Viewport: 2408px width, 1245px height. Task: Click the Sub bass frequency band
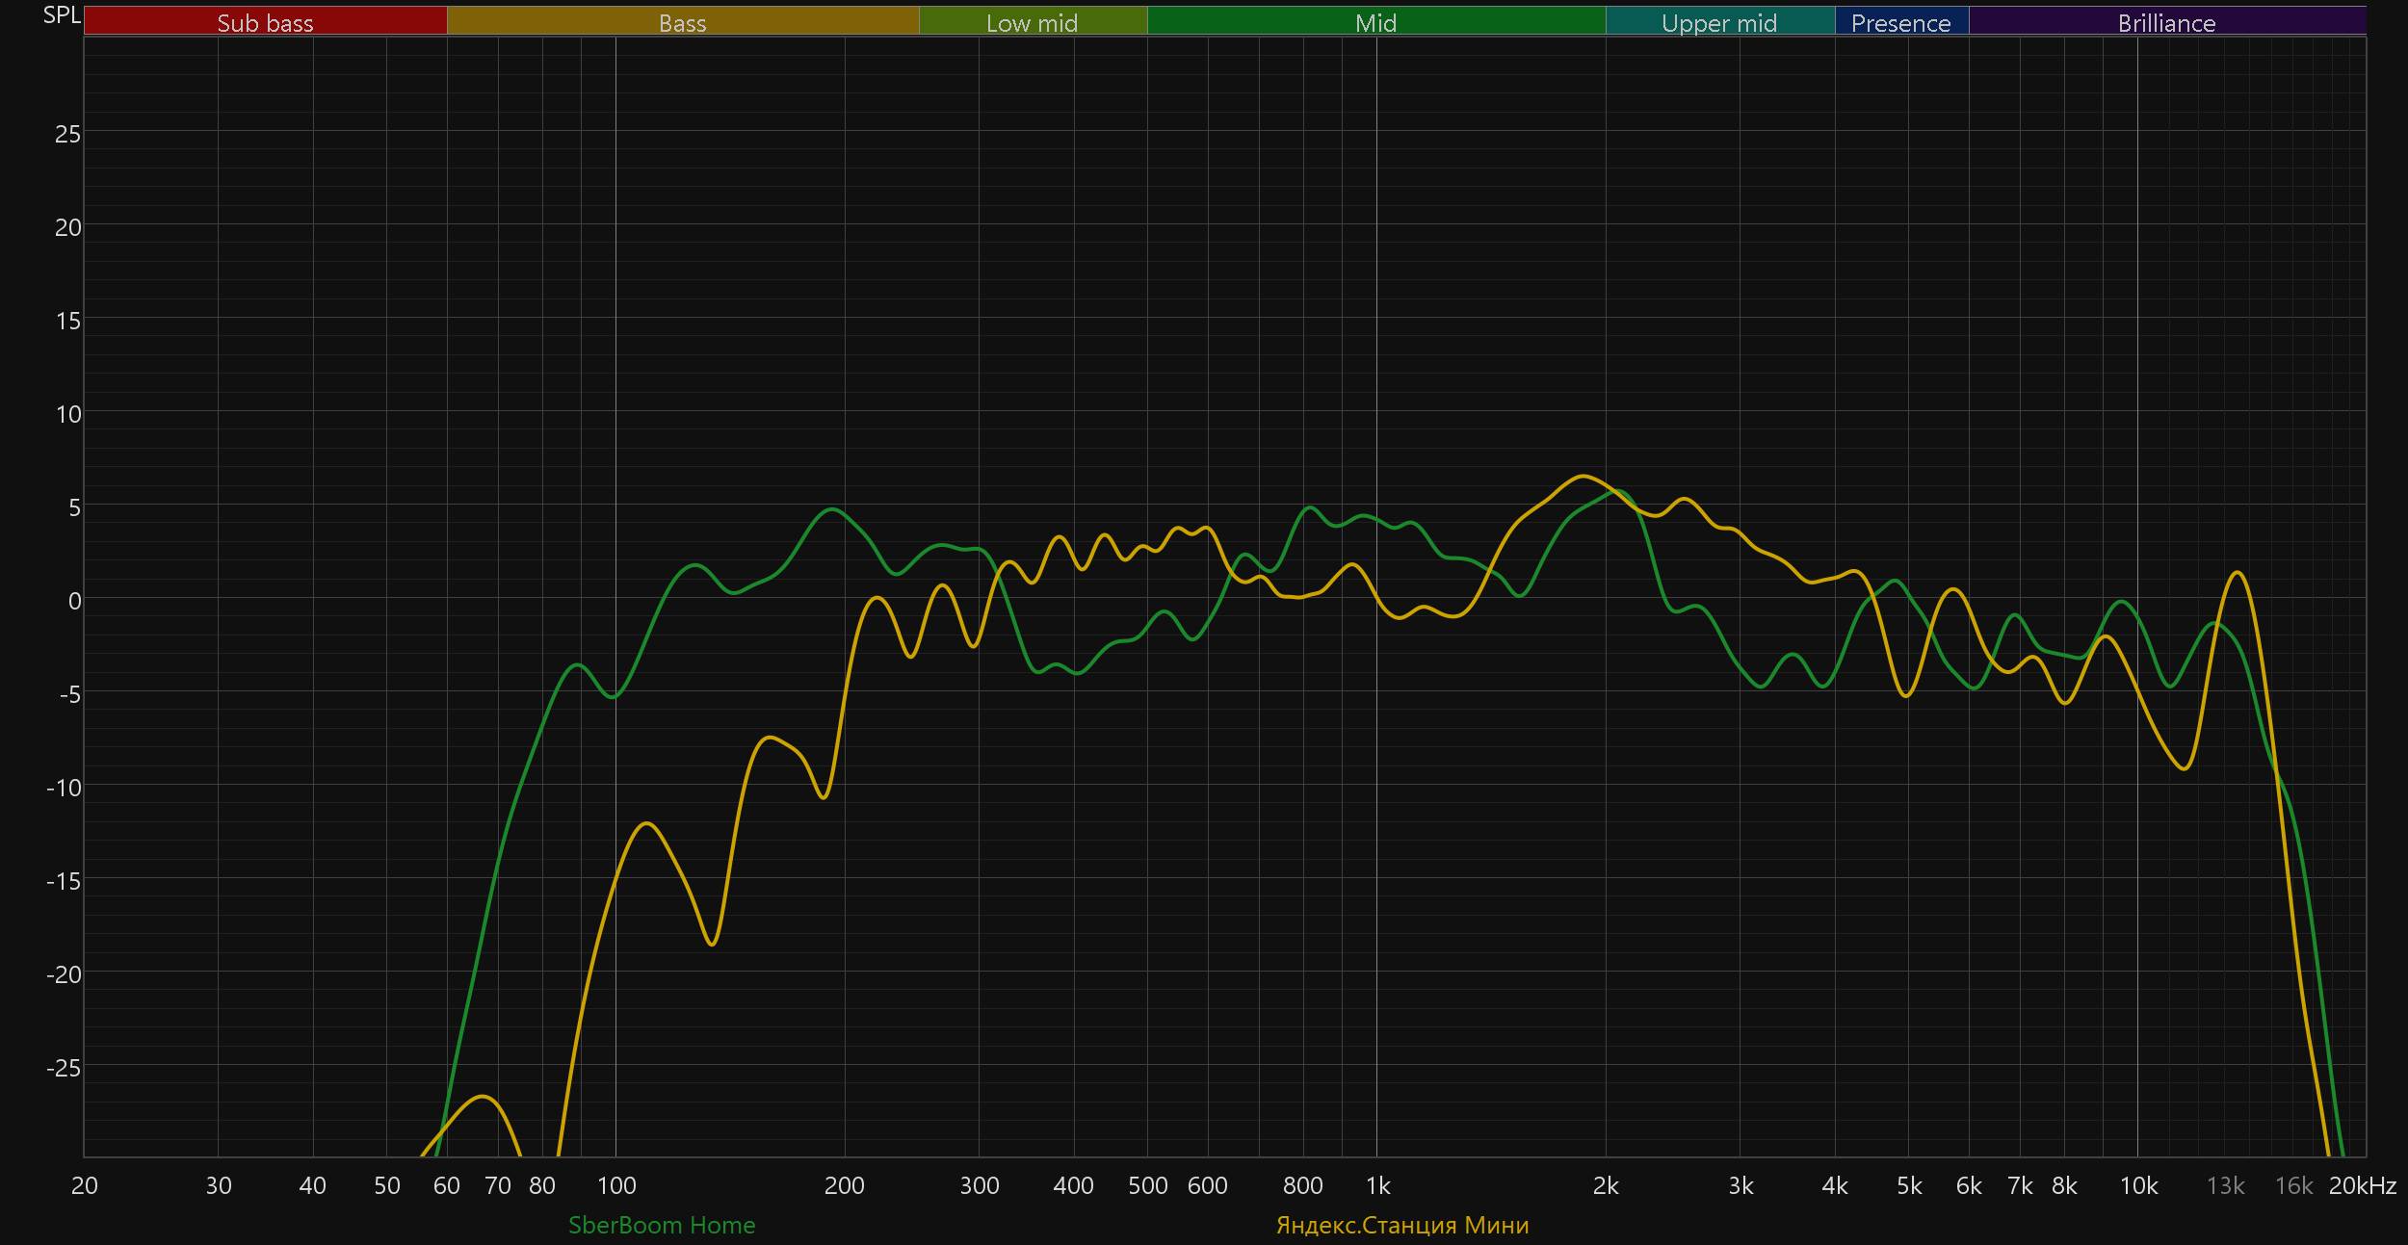pos(265,22)
